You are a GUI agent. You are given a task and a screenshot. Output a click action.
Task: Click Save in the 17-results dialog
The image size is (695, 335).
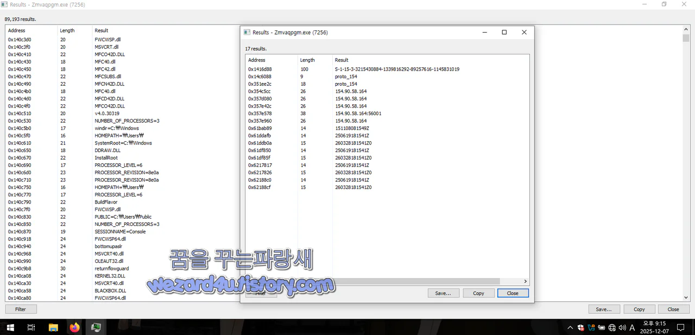coord(443,293)
